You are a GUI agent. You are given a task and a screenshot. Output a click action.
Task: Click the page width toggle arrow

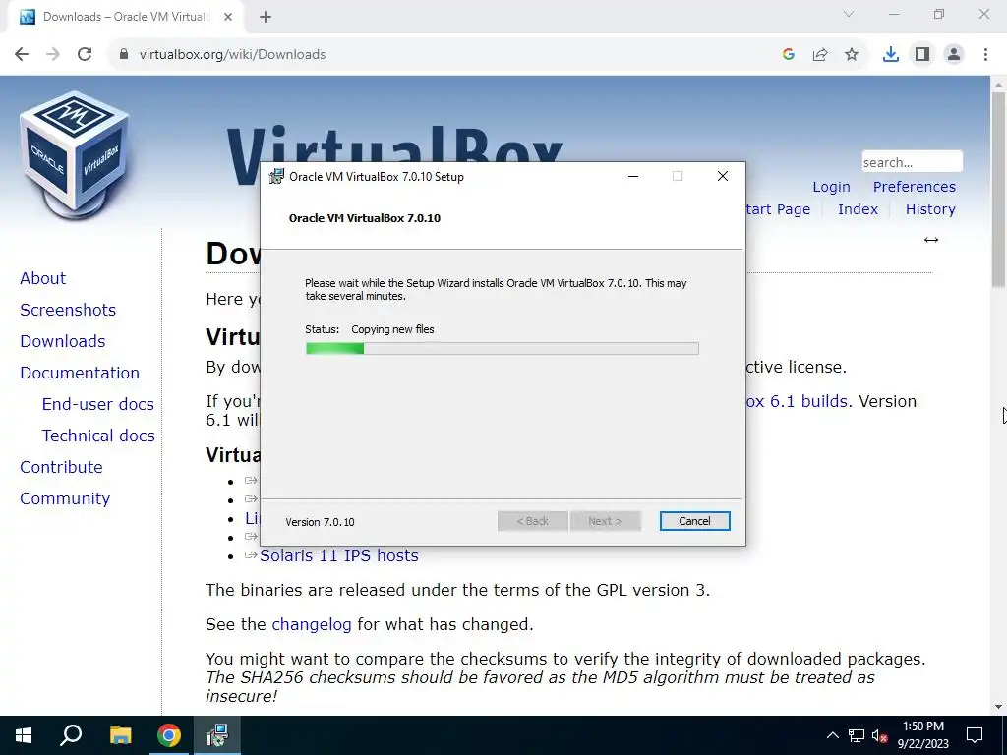coord(931,240)
